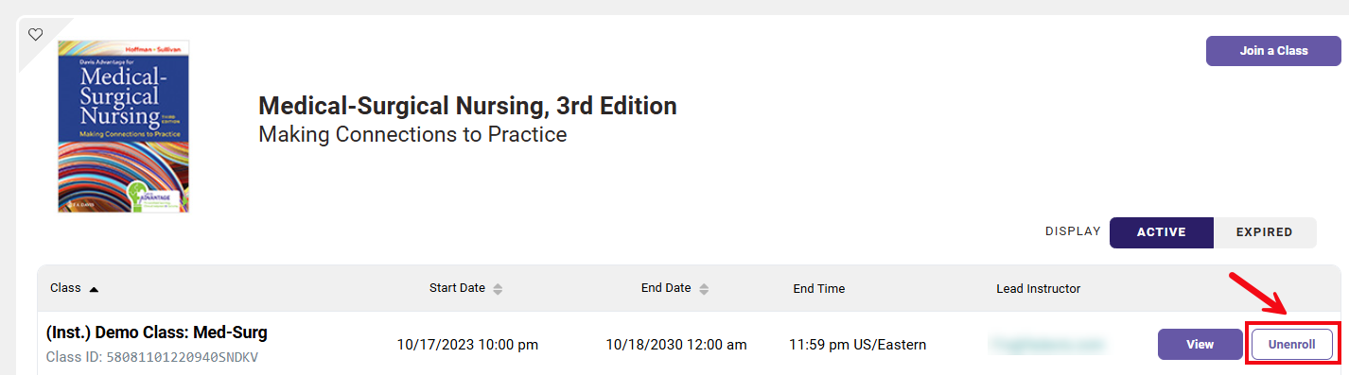1349x375 pixels.
Task: Click the Join a Class button
Action: [x=1273, y=51]
